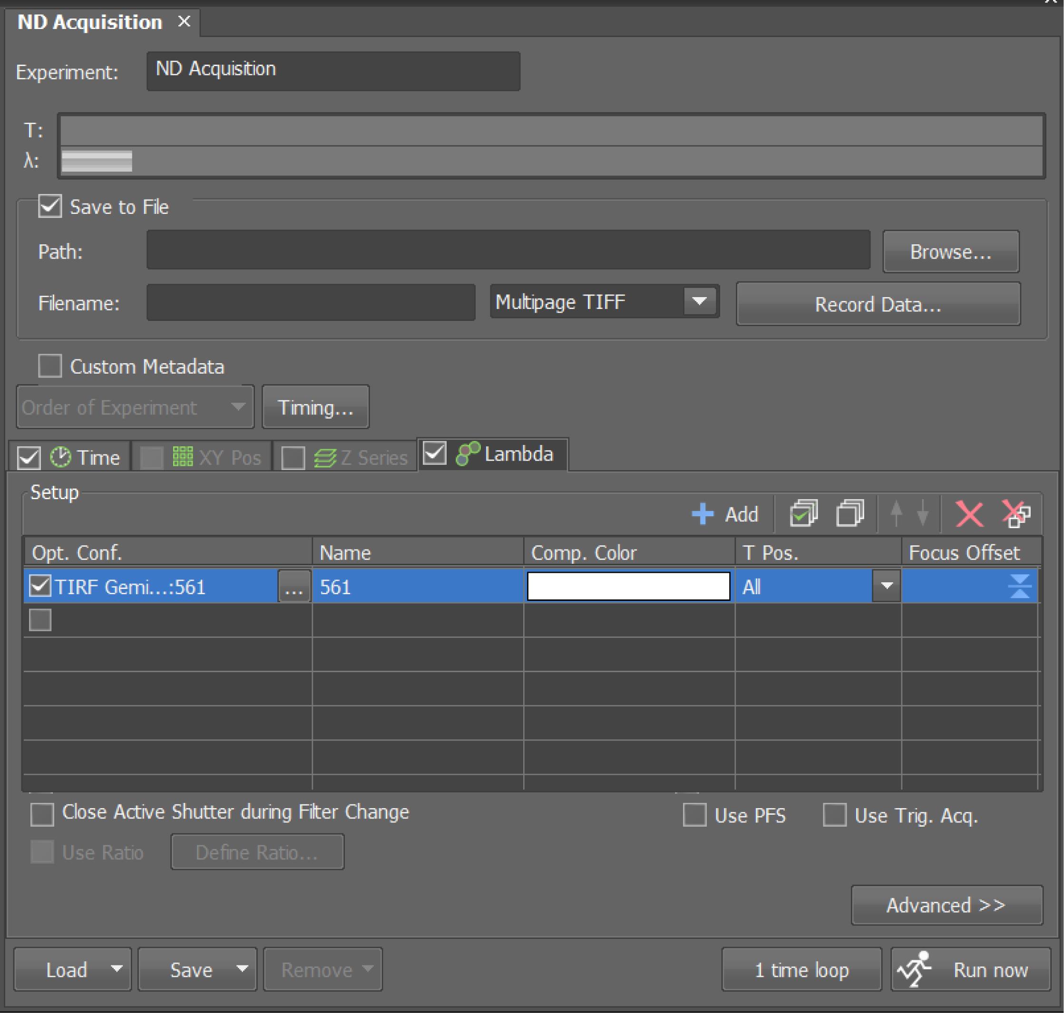The width and height of the screenshot is (1064, 1013).
Task: Move the selected channel up
Action: point(896,513)
